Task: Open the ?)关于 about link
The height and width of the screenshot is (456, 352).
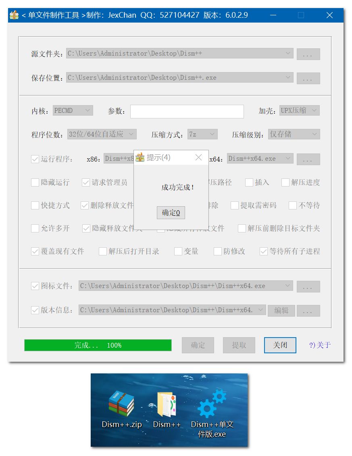Action: pos(320,345)
